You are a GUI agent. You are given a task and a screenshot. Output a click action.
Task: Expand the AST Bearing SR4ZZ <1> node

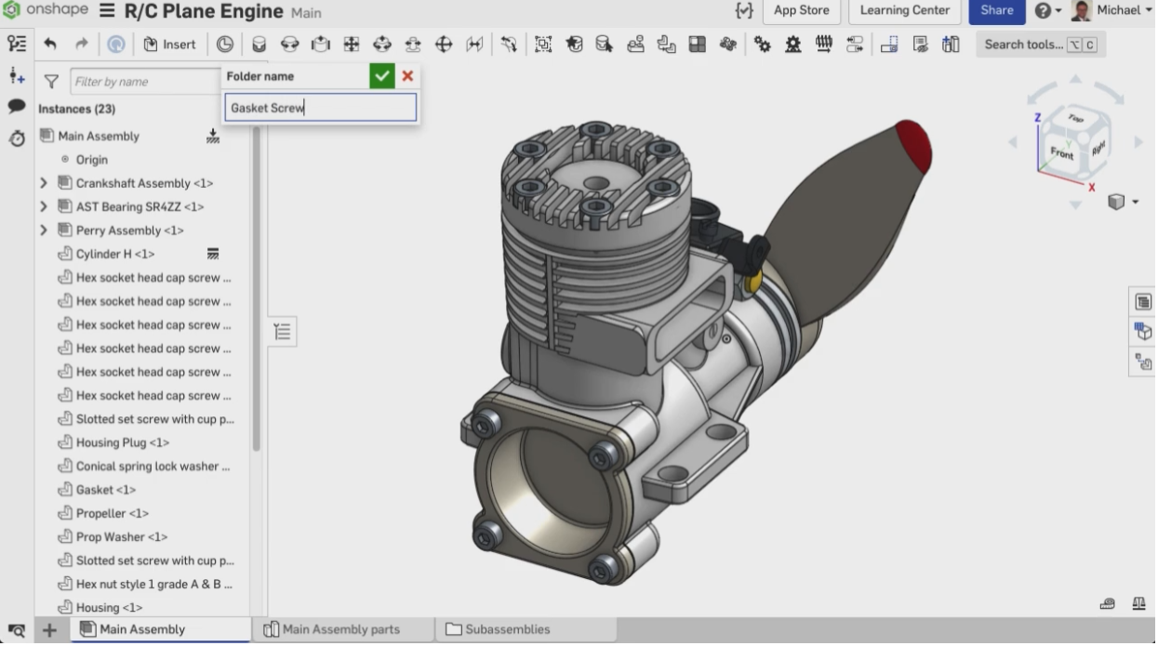pyautogui.click(x=44, y=206)
